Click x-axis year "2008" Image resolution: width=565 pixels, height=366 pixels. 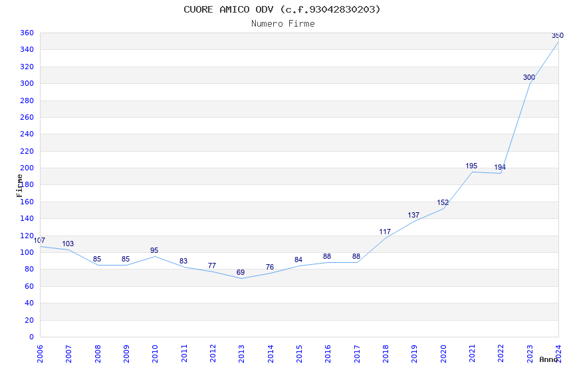click(x=98, y=354)
